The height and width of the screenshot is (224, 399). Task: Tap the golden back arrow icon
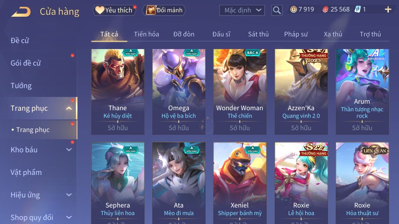pyautogui.click(x=21, y=12)
